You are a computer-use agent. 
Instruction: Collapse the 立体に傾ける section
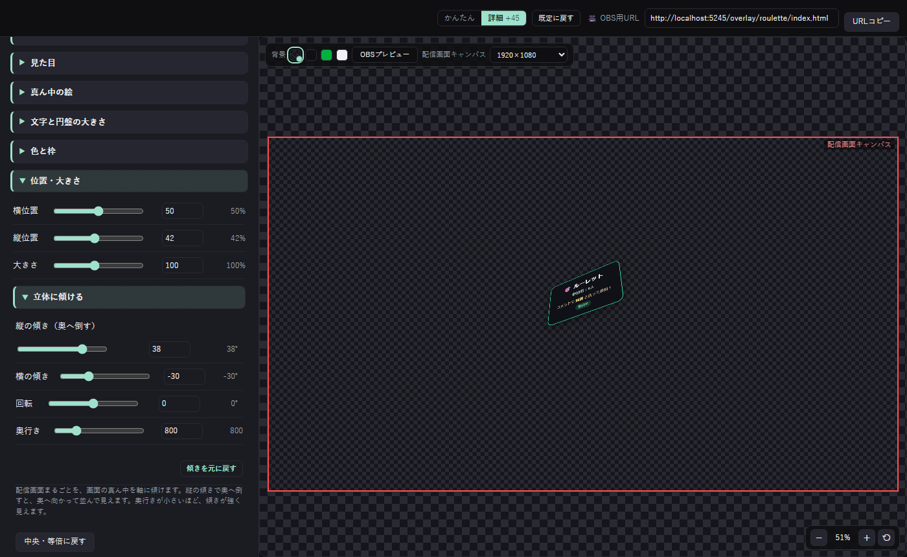tap(130, 297)
